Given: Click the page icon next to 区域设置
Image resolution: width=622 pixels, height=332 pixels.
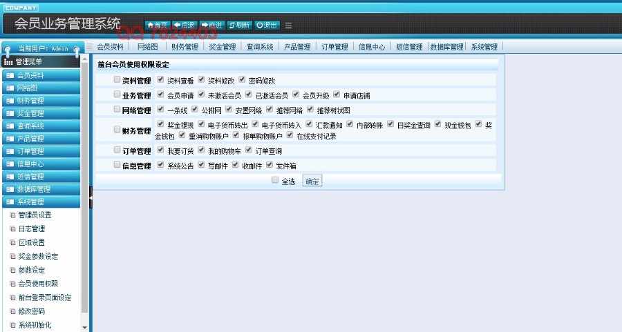Looking at the screenshot, I should click(12, 242).
